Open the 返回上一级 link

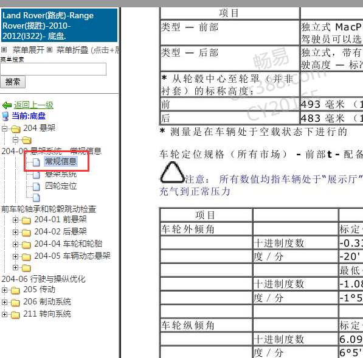(x=33, y=105)
